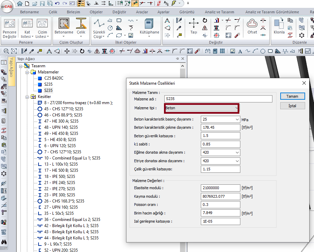Click the text A icon in lower toolbar
The height and width of the screenshot is (252, 314).
[240, 51]
